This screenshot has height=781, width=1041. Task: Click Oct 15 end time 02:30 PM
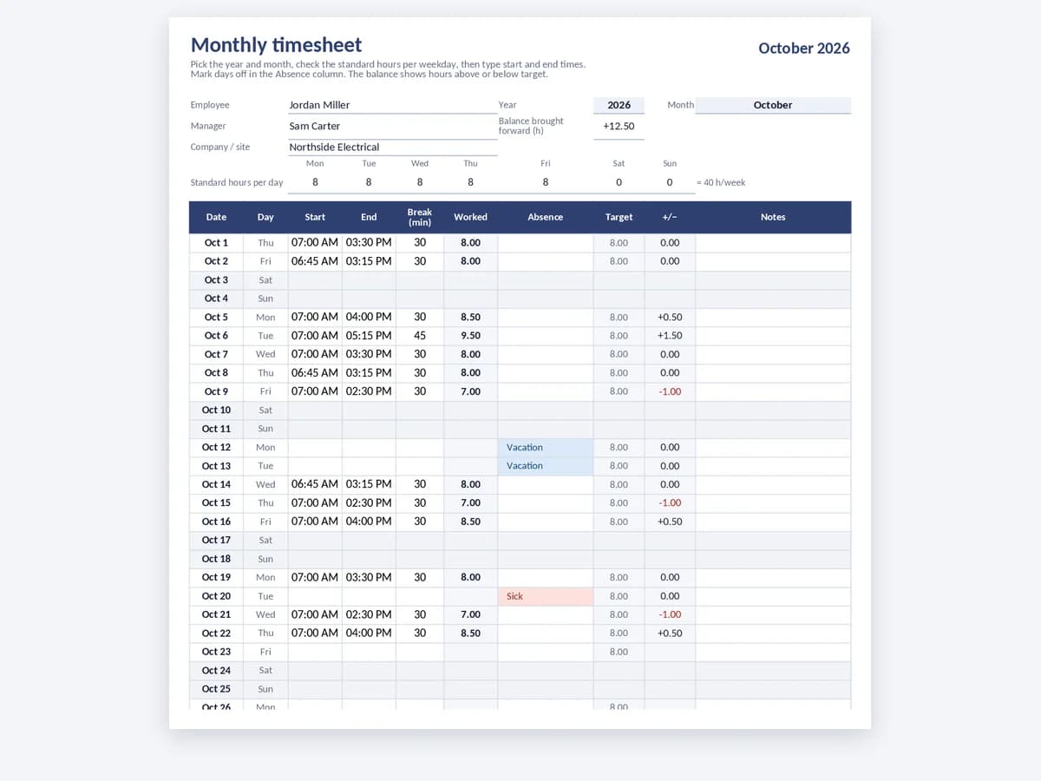click(369, 502)
